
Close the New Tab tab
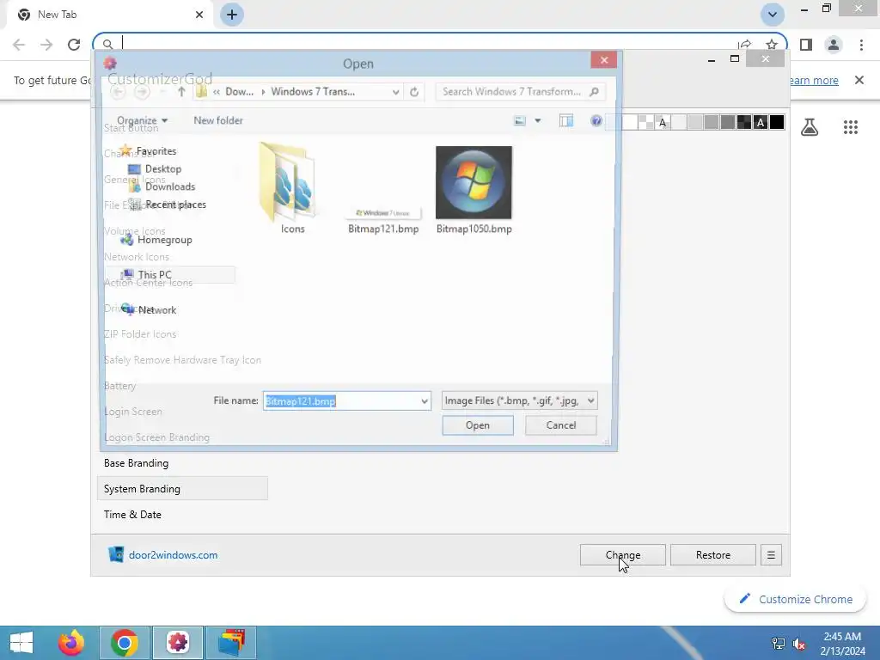[x=199, y=15]
